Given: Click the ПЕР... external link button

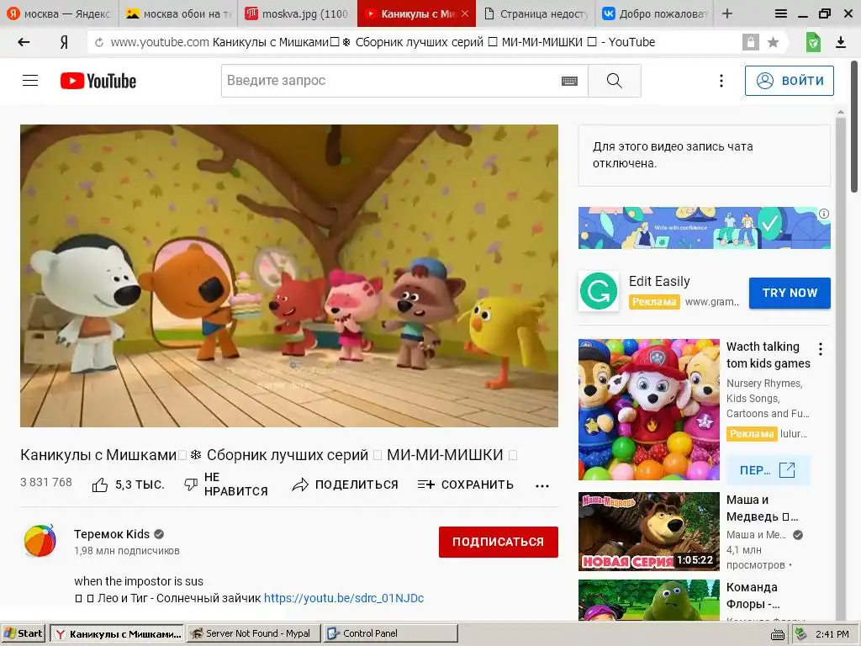Looking at the screenshot, I should (x=767, y=470).
